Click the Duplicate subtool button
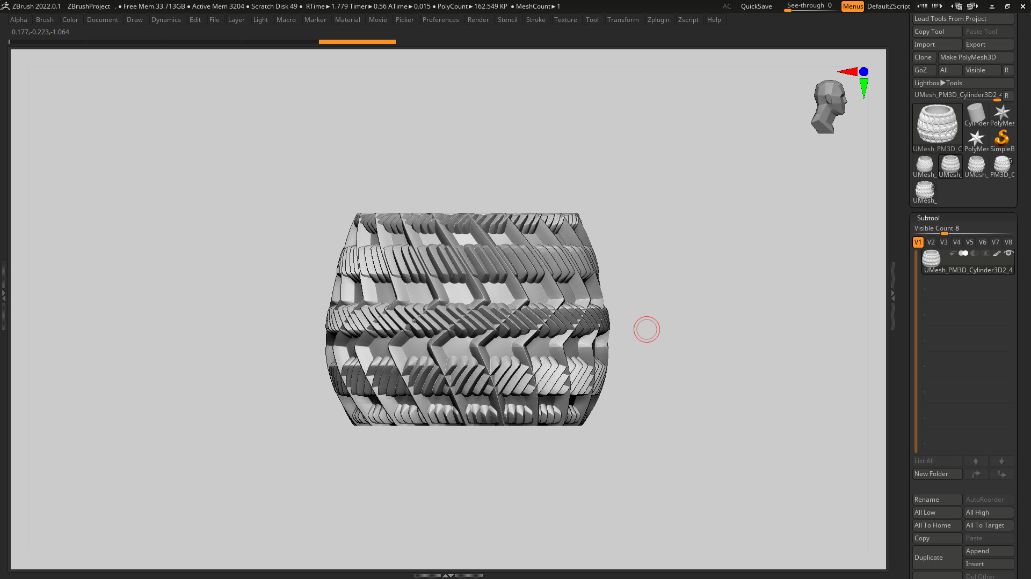 [937, 558]
